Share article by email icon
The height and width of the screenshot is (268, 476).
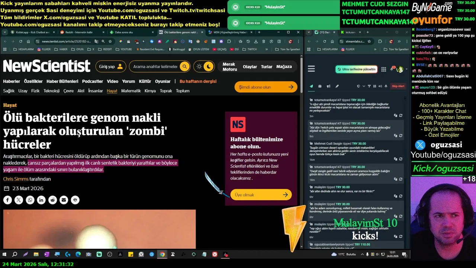(x=64, y=200)
